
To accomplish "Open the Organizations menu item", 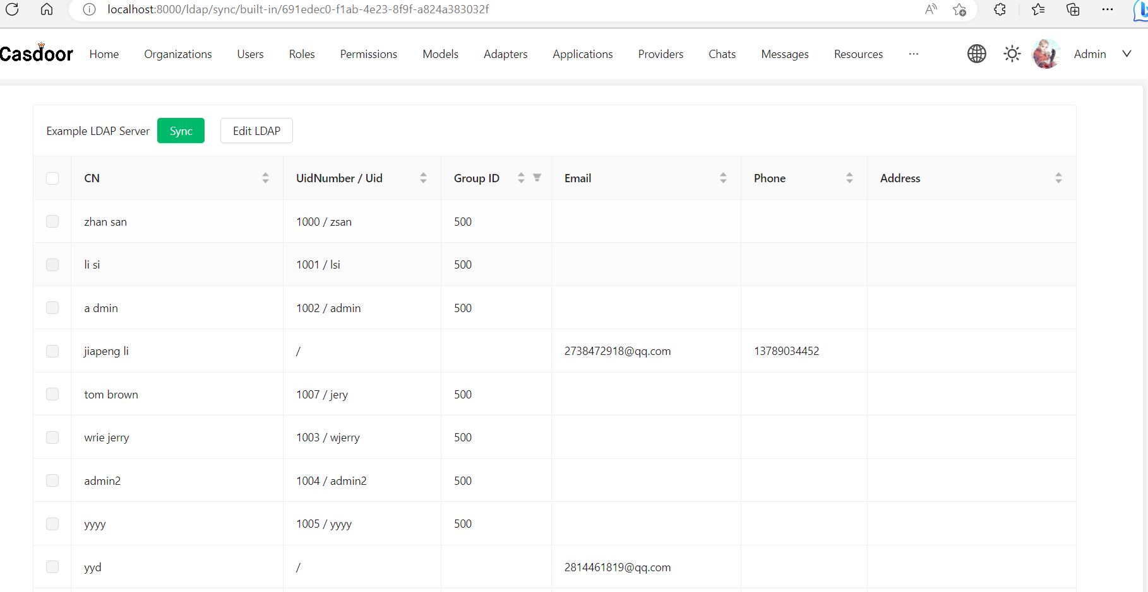I will point(178,54).
